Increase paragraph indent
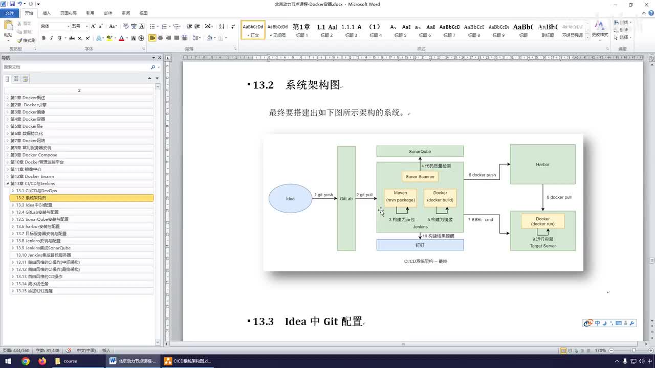This screenshot has width=655, height=368. click(197, 26)
